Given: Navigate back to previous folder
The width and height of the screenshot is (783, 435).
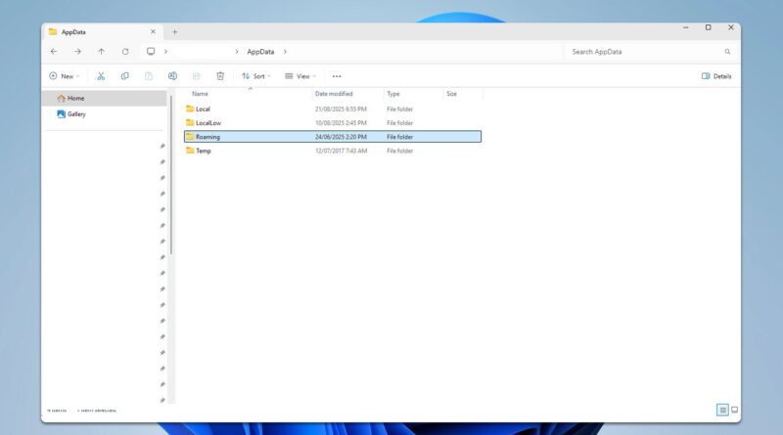Looking at the screenshot, I should [54, 51].
